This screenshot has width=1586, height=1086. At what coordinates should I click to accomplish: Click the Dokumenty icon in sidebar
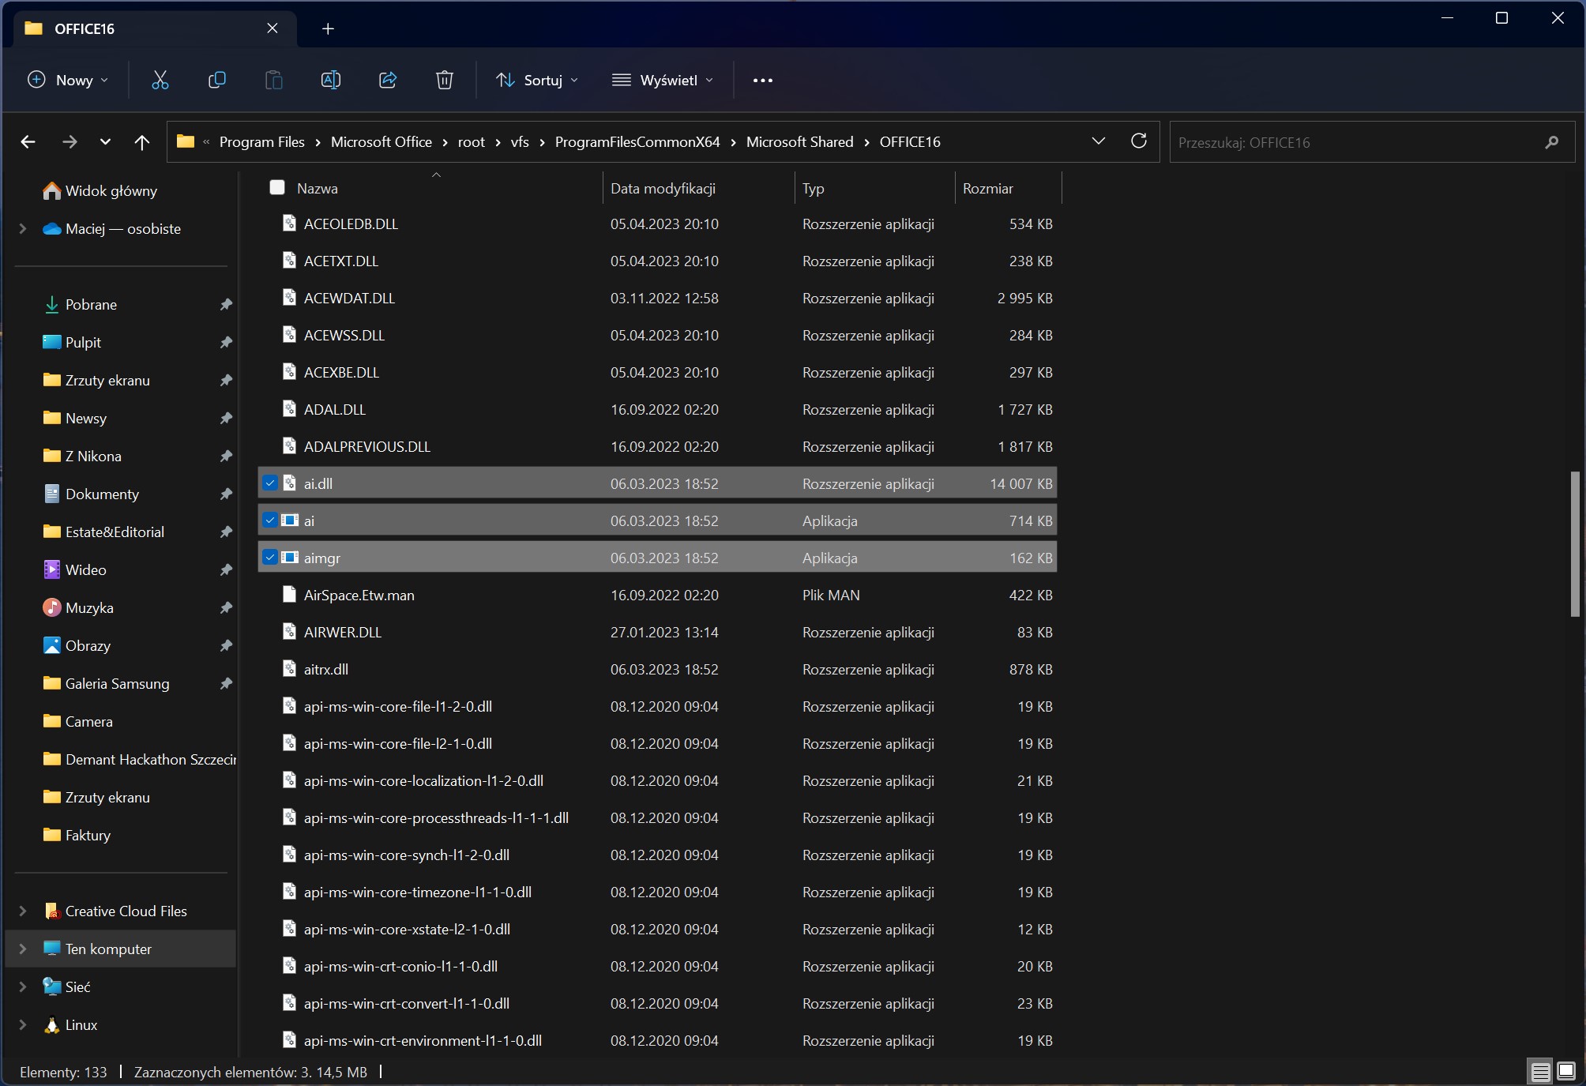click(x=52, y=494)
